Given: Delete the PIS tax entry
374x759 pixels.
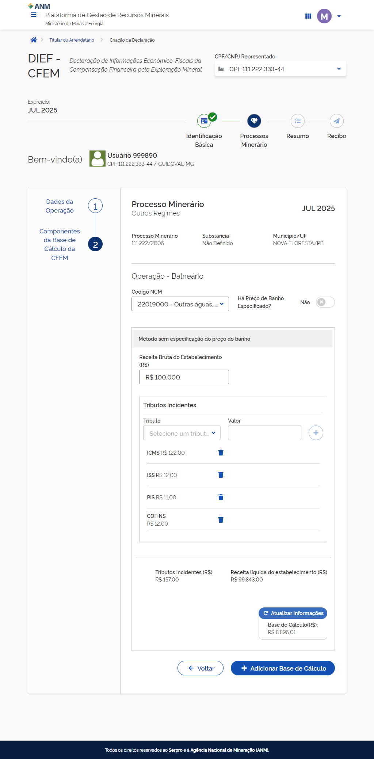Looking at the screenshot, I should [221, 497].
